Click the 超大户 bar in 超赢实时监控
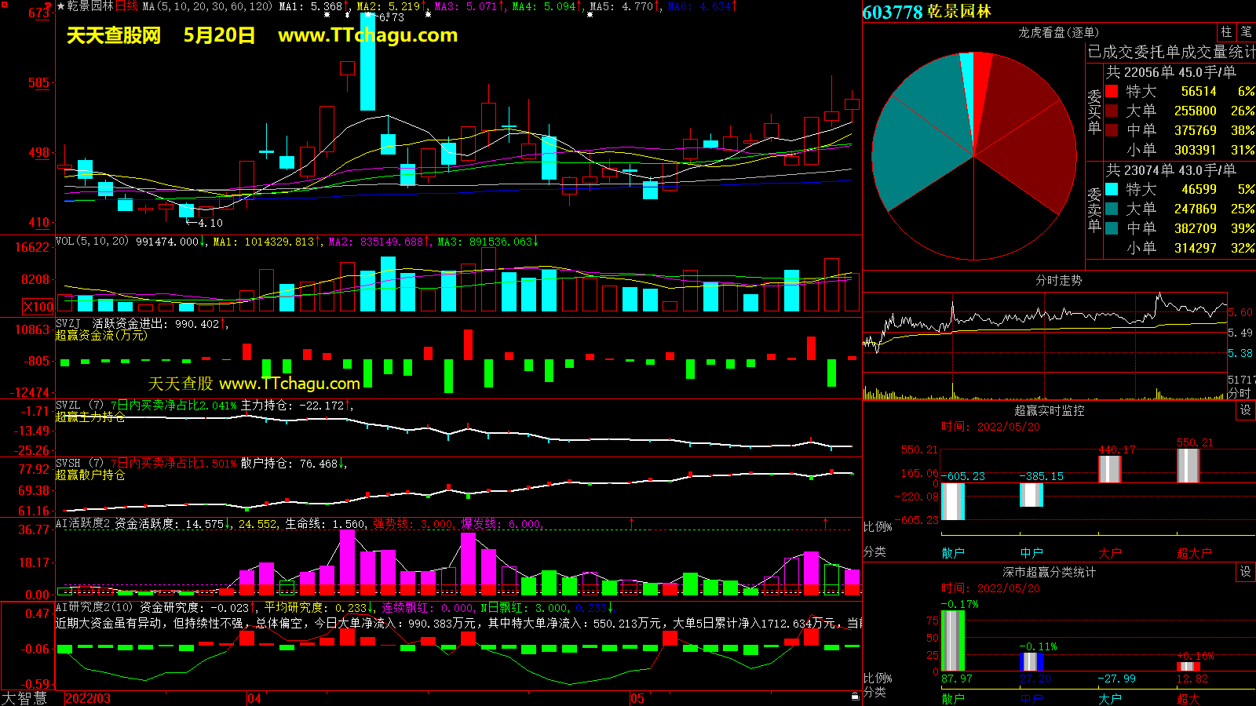The height and width of the screenshot is (706, 1256). [x=1188, y=466]
